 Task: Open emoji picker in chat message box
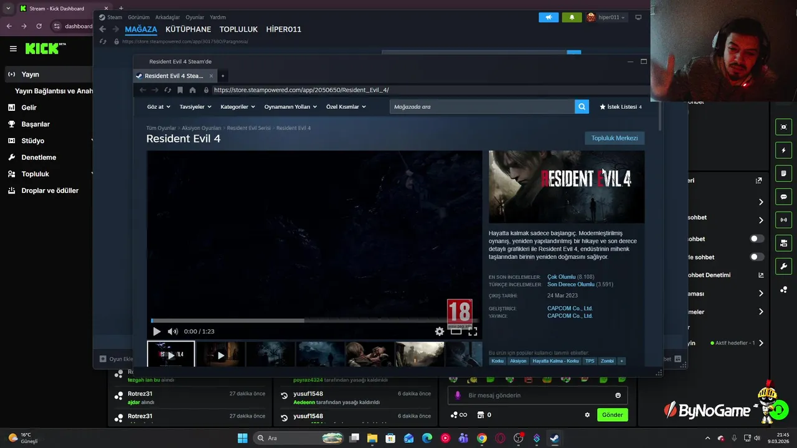tap(618, 395)
